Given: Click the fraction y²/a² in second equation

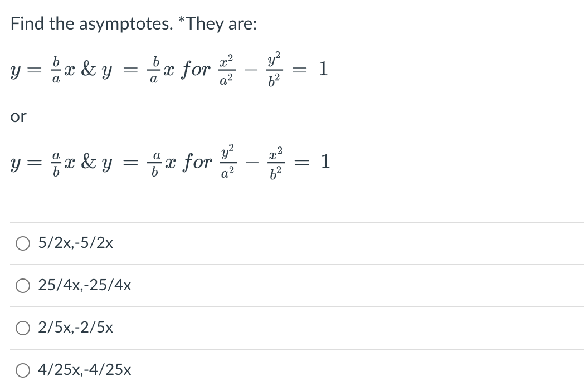Looking at the screenshot, I should coord(228,162).
